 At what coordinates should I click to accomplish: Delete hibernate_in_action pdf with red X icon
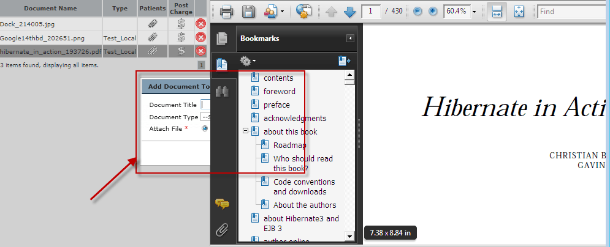point(200,51)
